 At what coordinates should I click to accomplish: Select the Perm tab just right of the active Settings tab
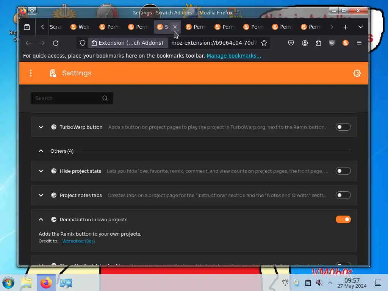click(196, 27)
